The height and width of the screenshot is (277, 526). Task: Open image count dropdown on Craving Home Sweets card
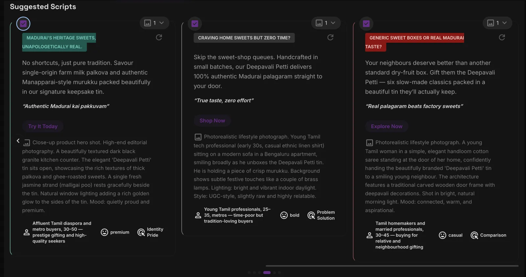point(326,23)
